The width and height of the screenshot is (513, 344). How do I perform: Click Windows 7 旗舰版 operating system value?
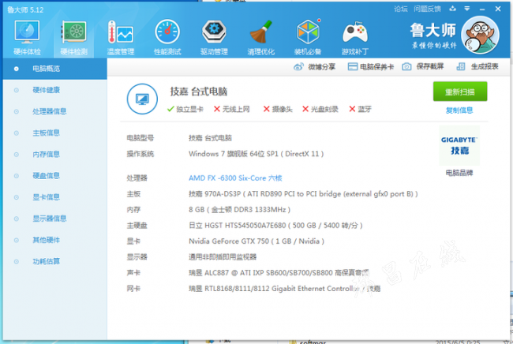(x=256, y=154)
